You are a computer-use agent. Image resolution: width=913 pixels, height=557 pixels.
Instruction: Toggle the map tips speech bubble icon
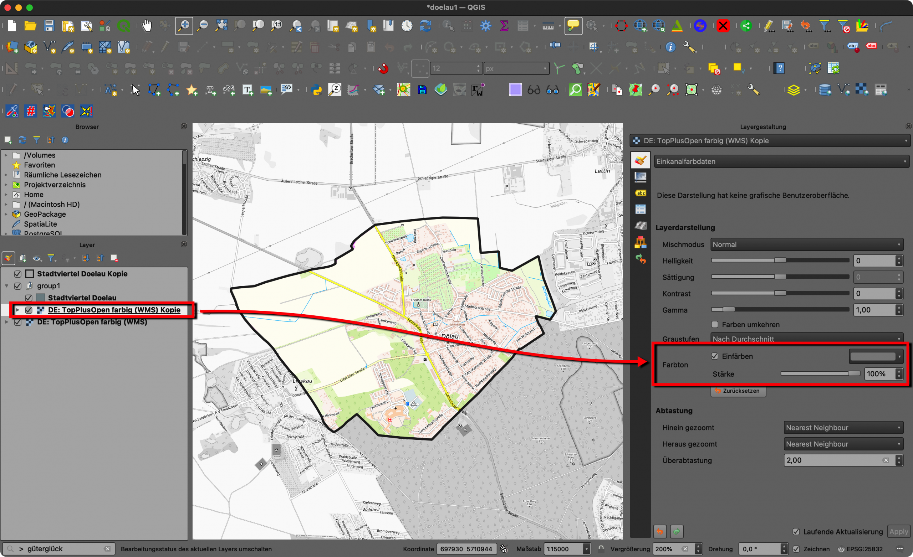[573, 26]
